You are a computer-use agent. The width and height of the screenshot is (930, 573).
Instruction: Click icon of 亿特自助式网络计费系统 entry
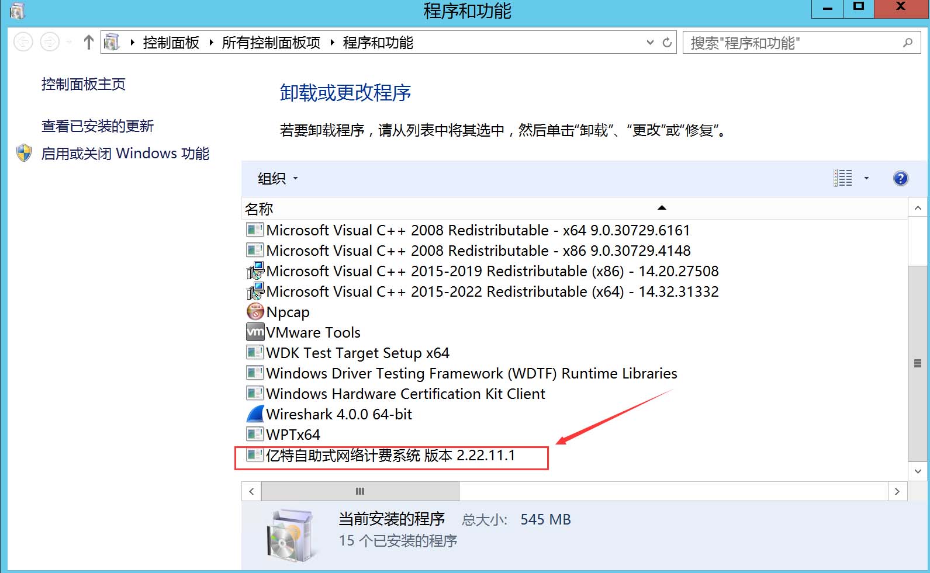(x=255, y=454)
